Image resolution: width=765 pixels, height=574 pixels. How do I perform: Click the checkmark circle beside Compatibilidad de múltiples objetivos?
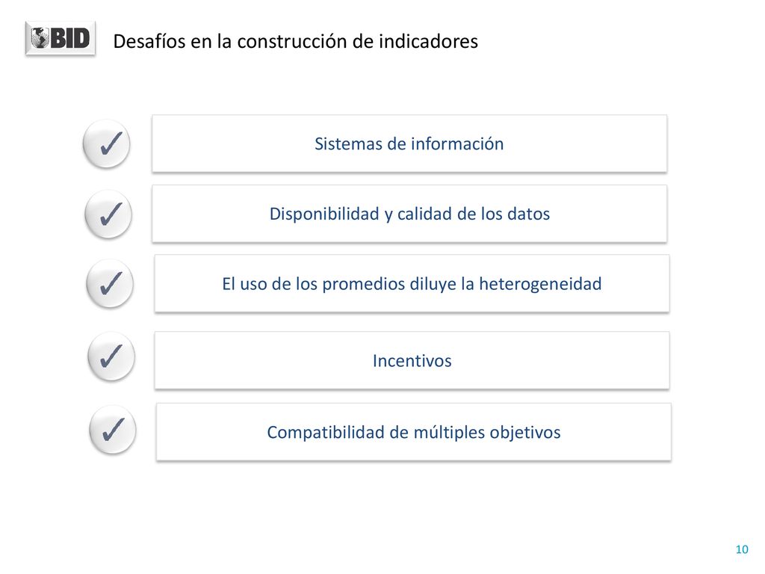tap(113, 430)
